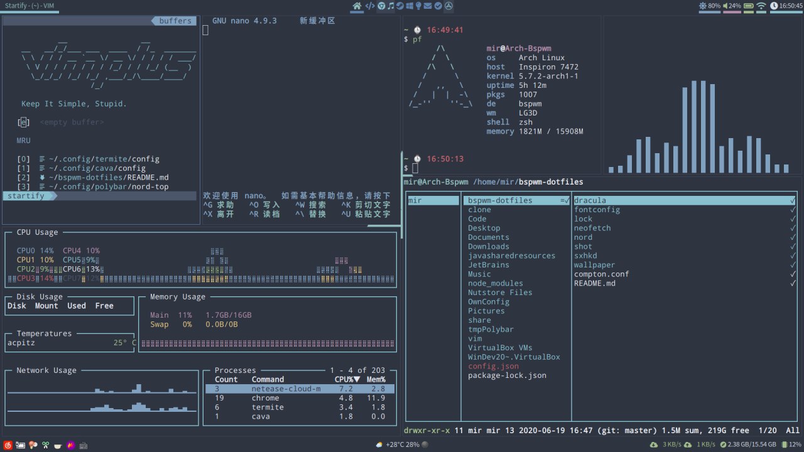Select the chrome process row
This screenshot has width=804, height=452.
tap(300, 398)
